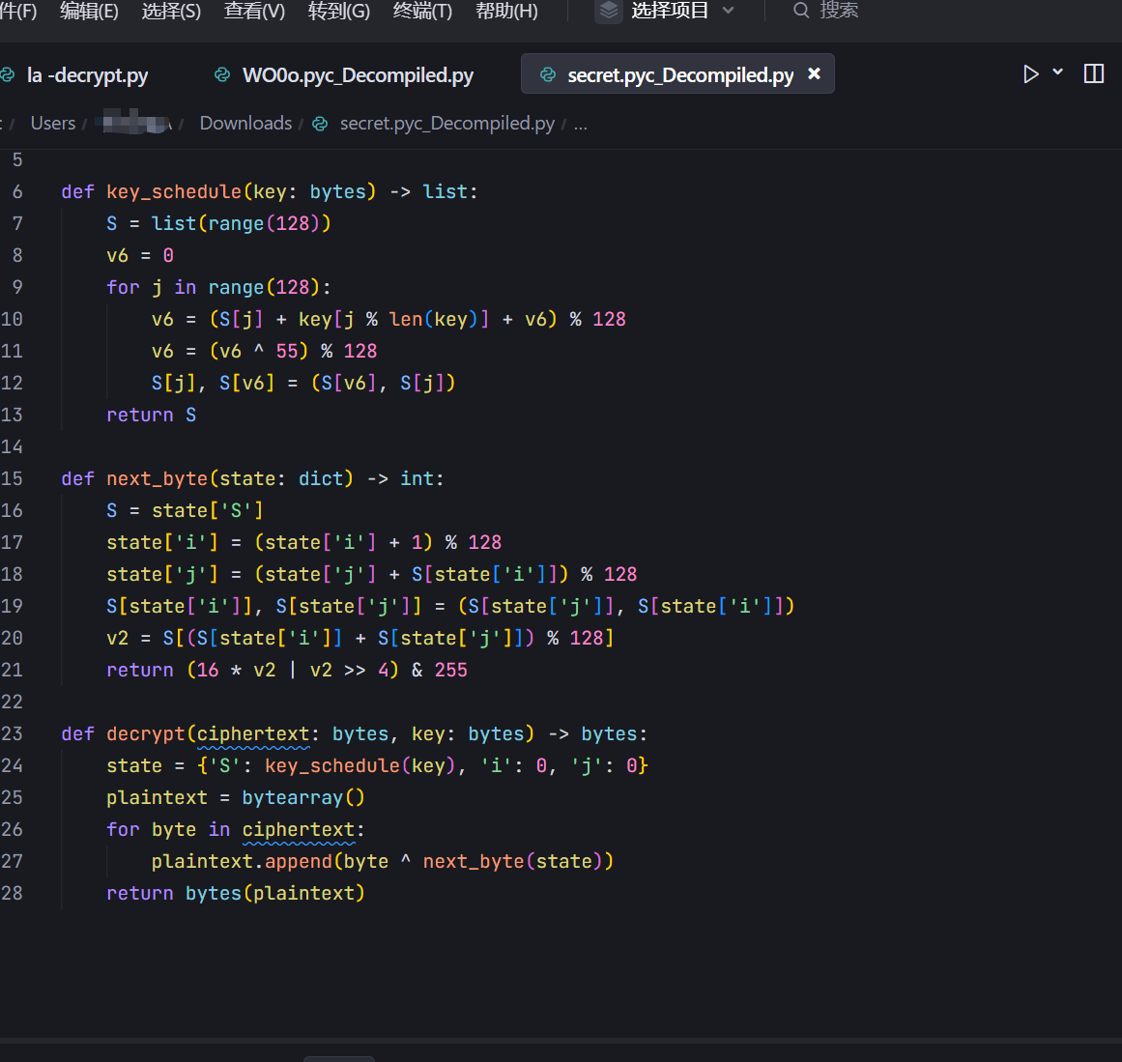Open the 终端(T) menu
The image size is (1122, 1062).
[422, 11]
